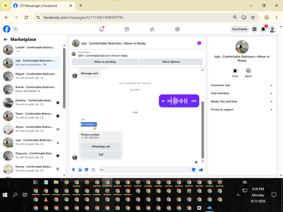Click the Mark as pending button
The image size is (283, 212).
click(105, 62)
